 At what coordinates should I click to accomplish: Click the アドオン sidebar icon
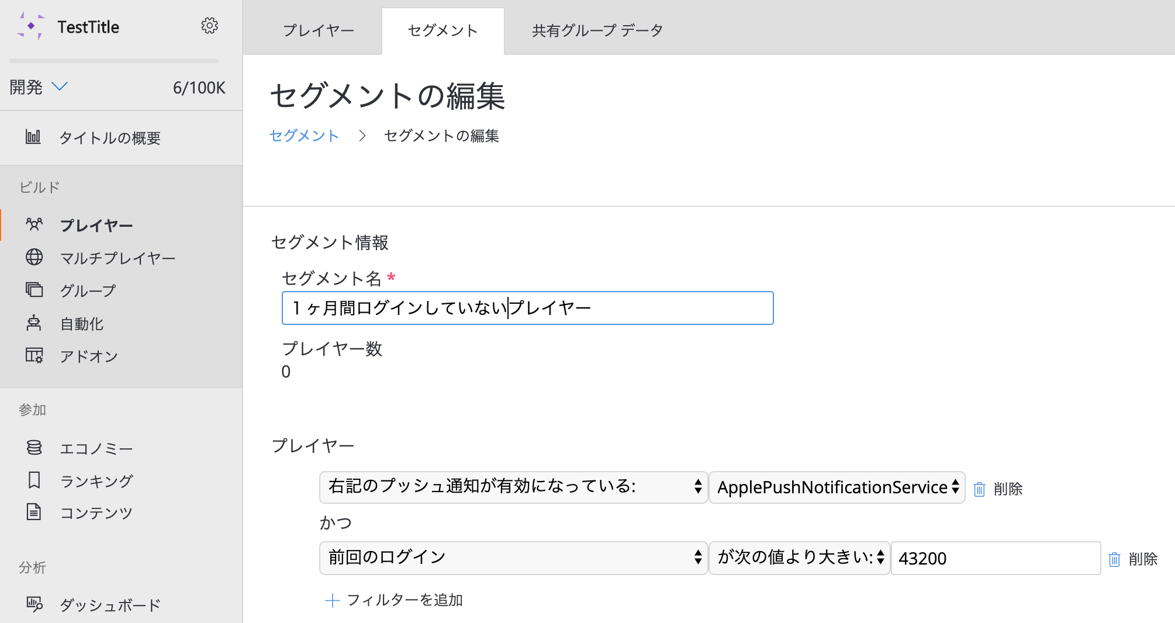[x=34, y=355]
